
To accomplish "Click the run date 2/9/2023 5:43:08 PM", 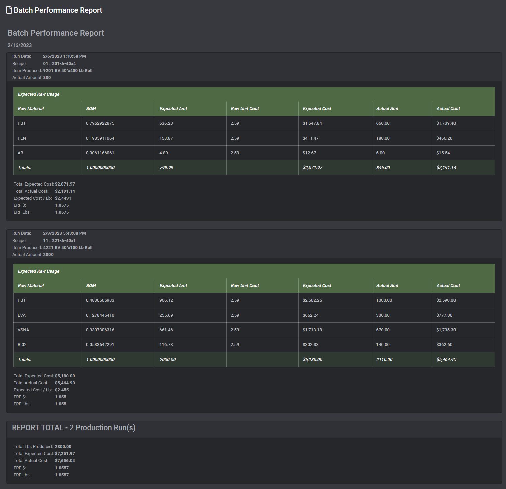I will click(x=64, y=233).
